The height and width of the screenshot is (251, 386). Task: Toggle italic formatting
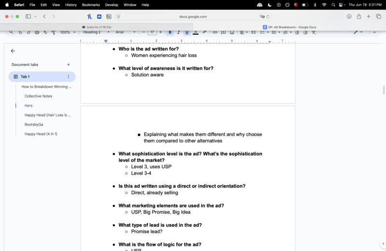coord(179,32)
